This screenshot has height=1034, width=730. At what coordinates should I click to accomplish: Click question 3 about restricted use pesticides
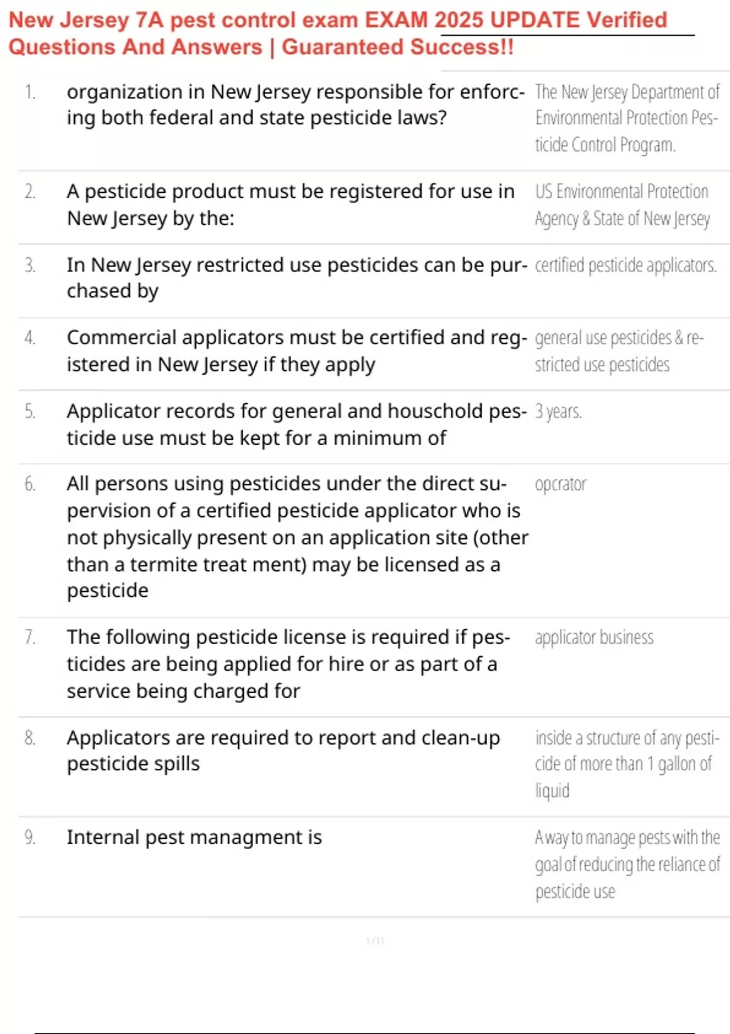pyautogui.click(x=296, y=278)
